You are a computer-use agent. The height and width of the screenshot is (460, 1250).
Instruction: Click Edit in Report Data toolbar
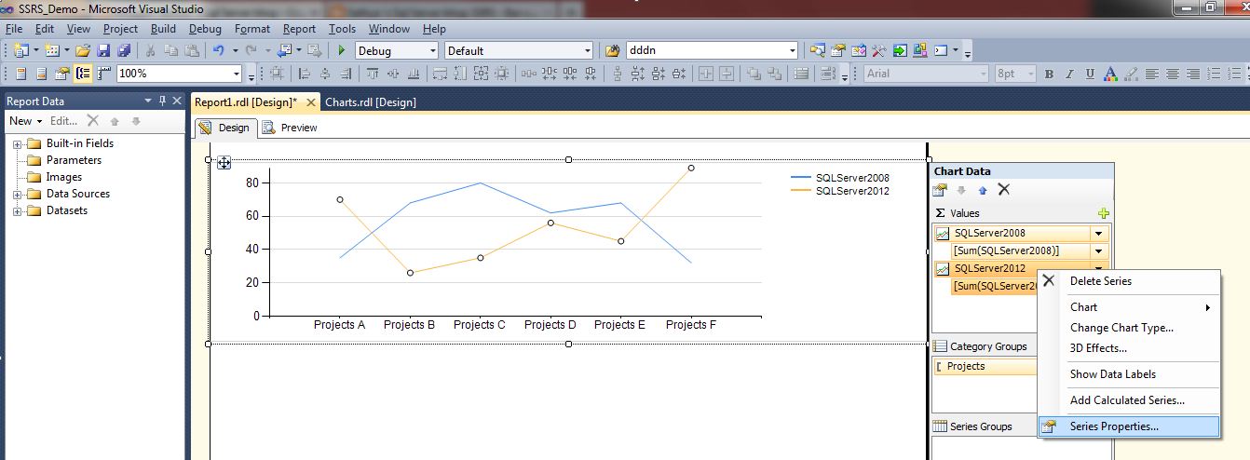coord(63,121)
